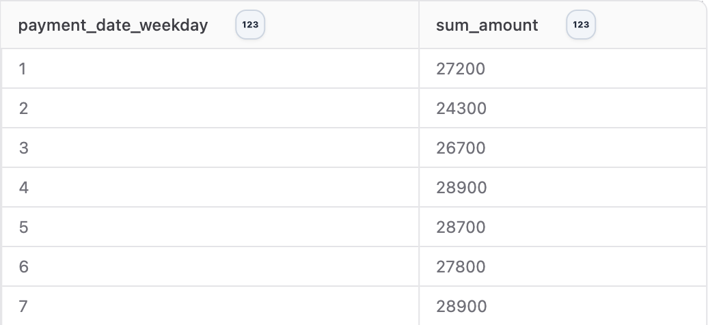Click weekday cell with value 4

210,187
